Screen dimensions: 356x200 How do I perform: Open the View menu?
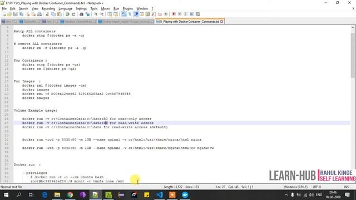34,9
